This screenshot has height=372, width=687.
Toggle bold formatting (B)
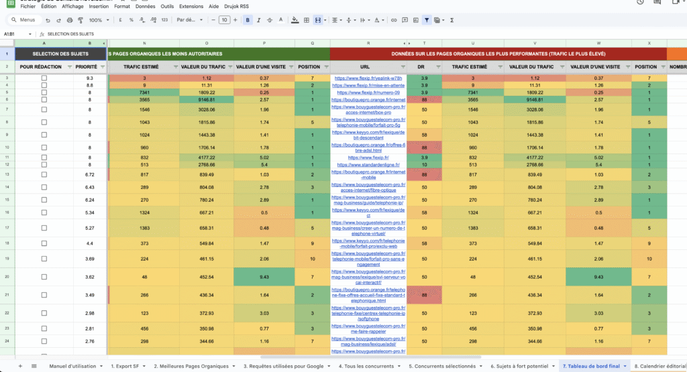click(x=248, y=20)
